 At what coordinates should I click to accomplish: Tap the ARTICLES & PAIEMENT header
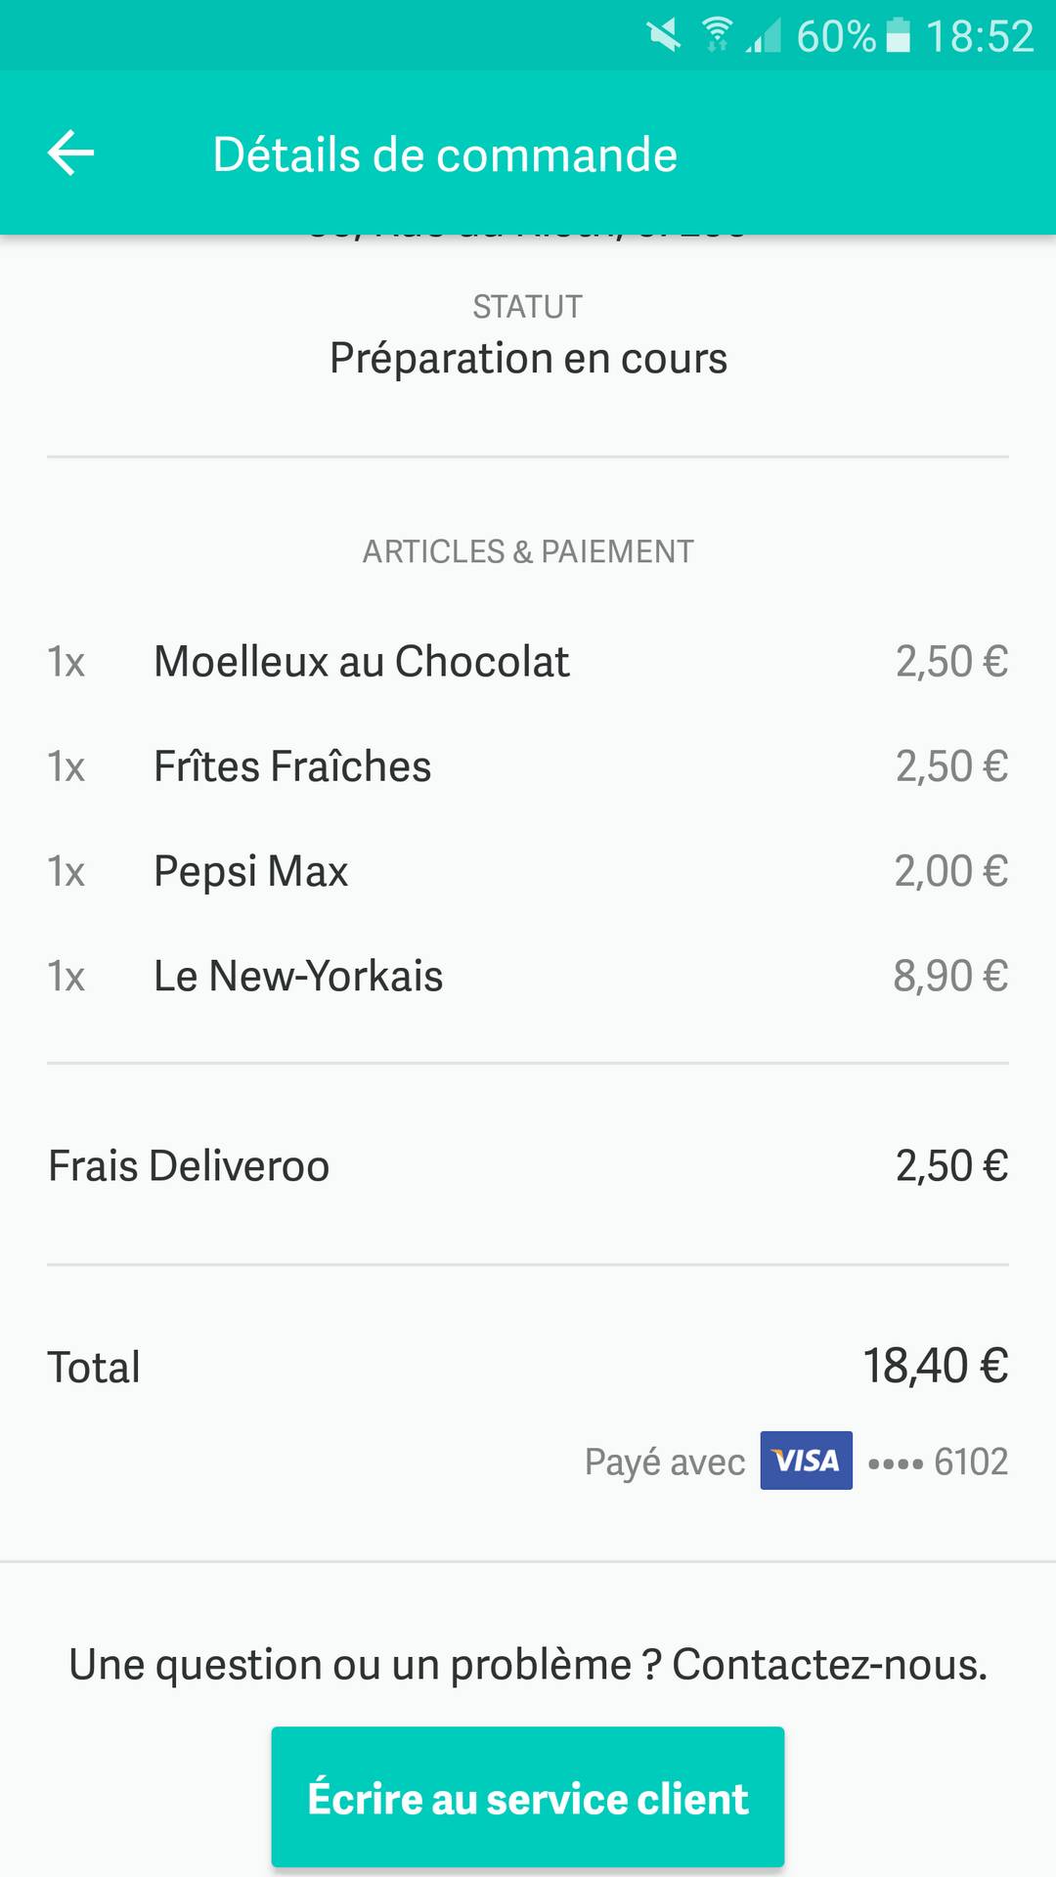tap(528, 551)
